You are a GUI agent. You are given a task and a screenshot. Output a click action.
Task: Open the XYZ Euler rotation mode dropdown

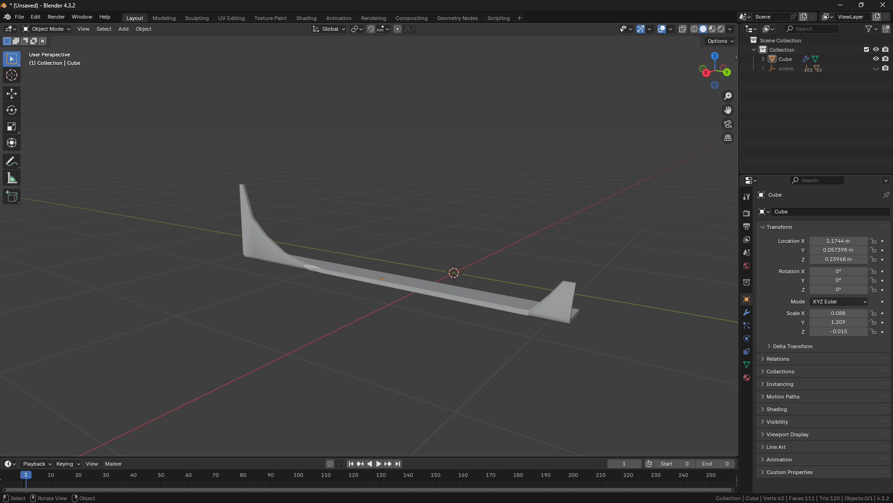(x=839, y=302)
